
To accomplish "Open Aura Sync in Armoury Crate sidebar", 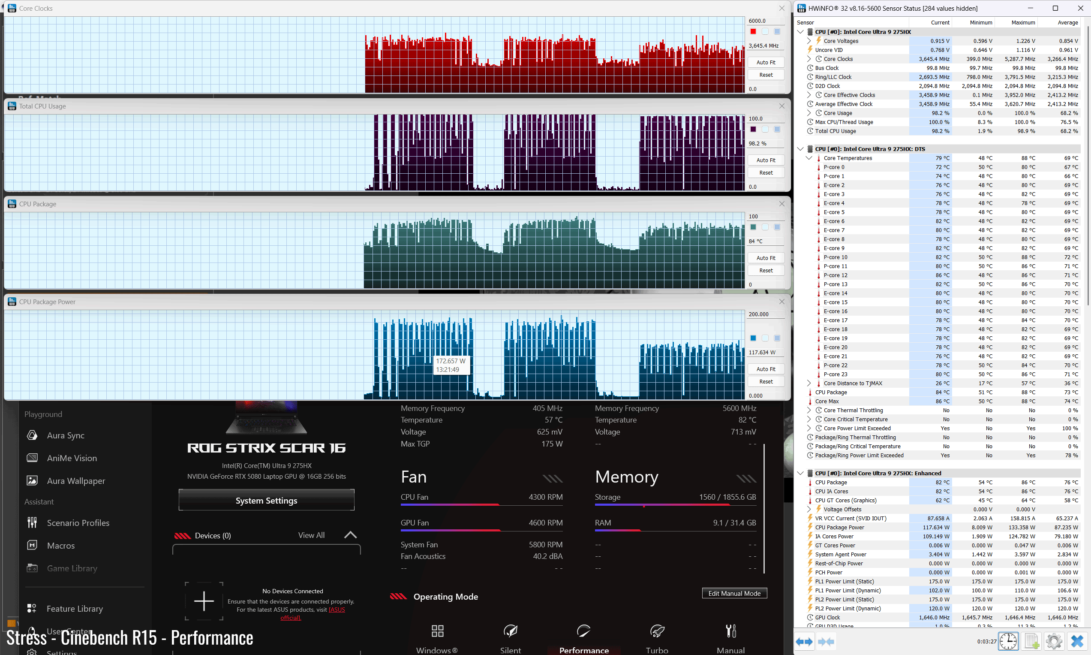I will 65,435.
